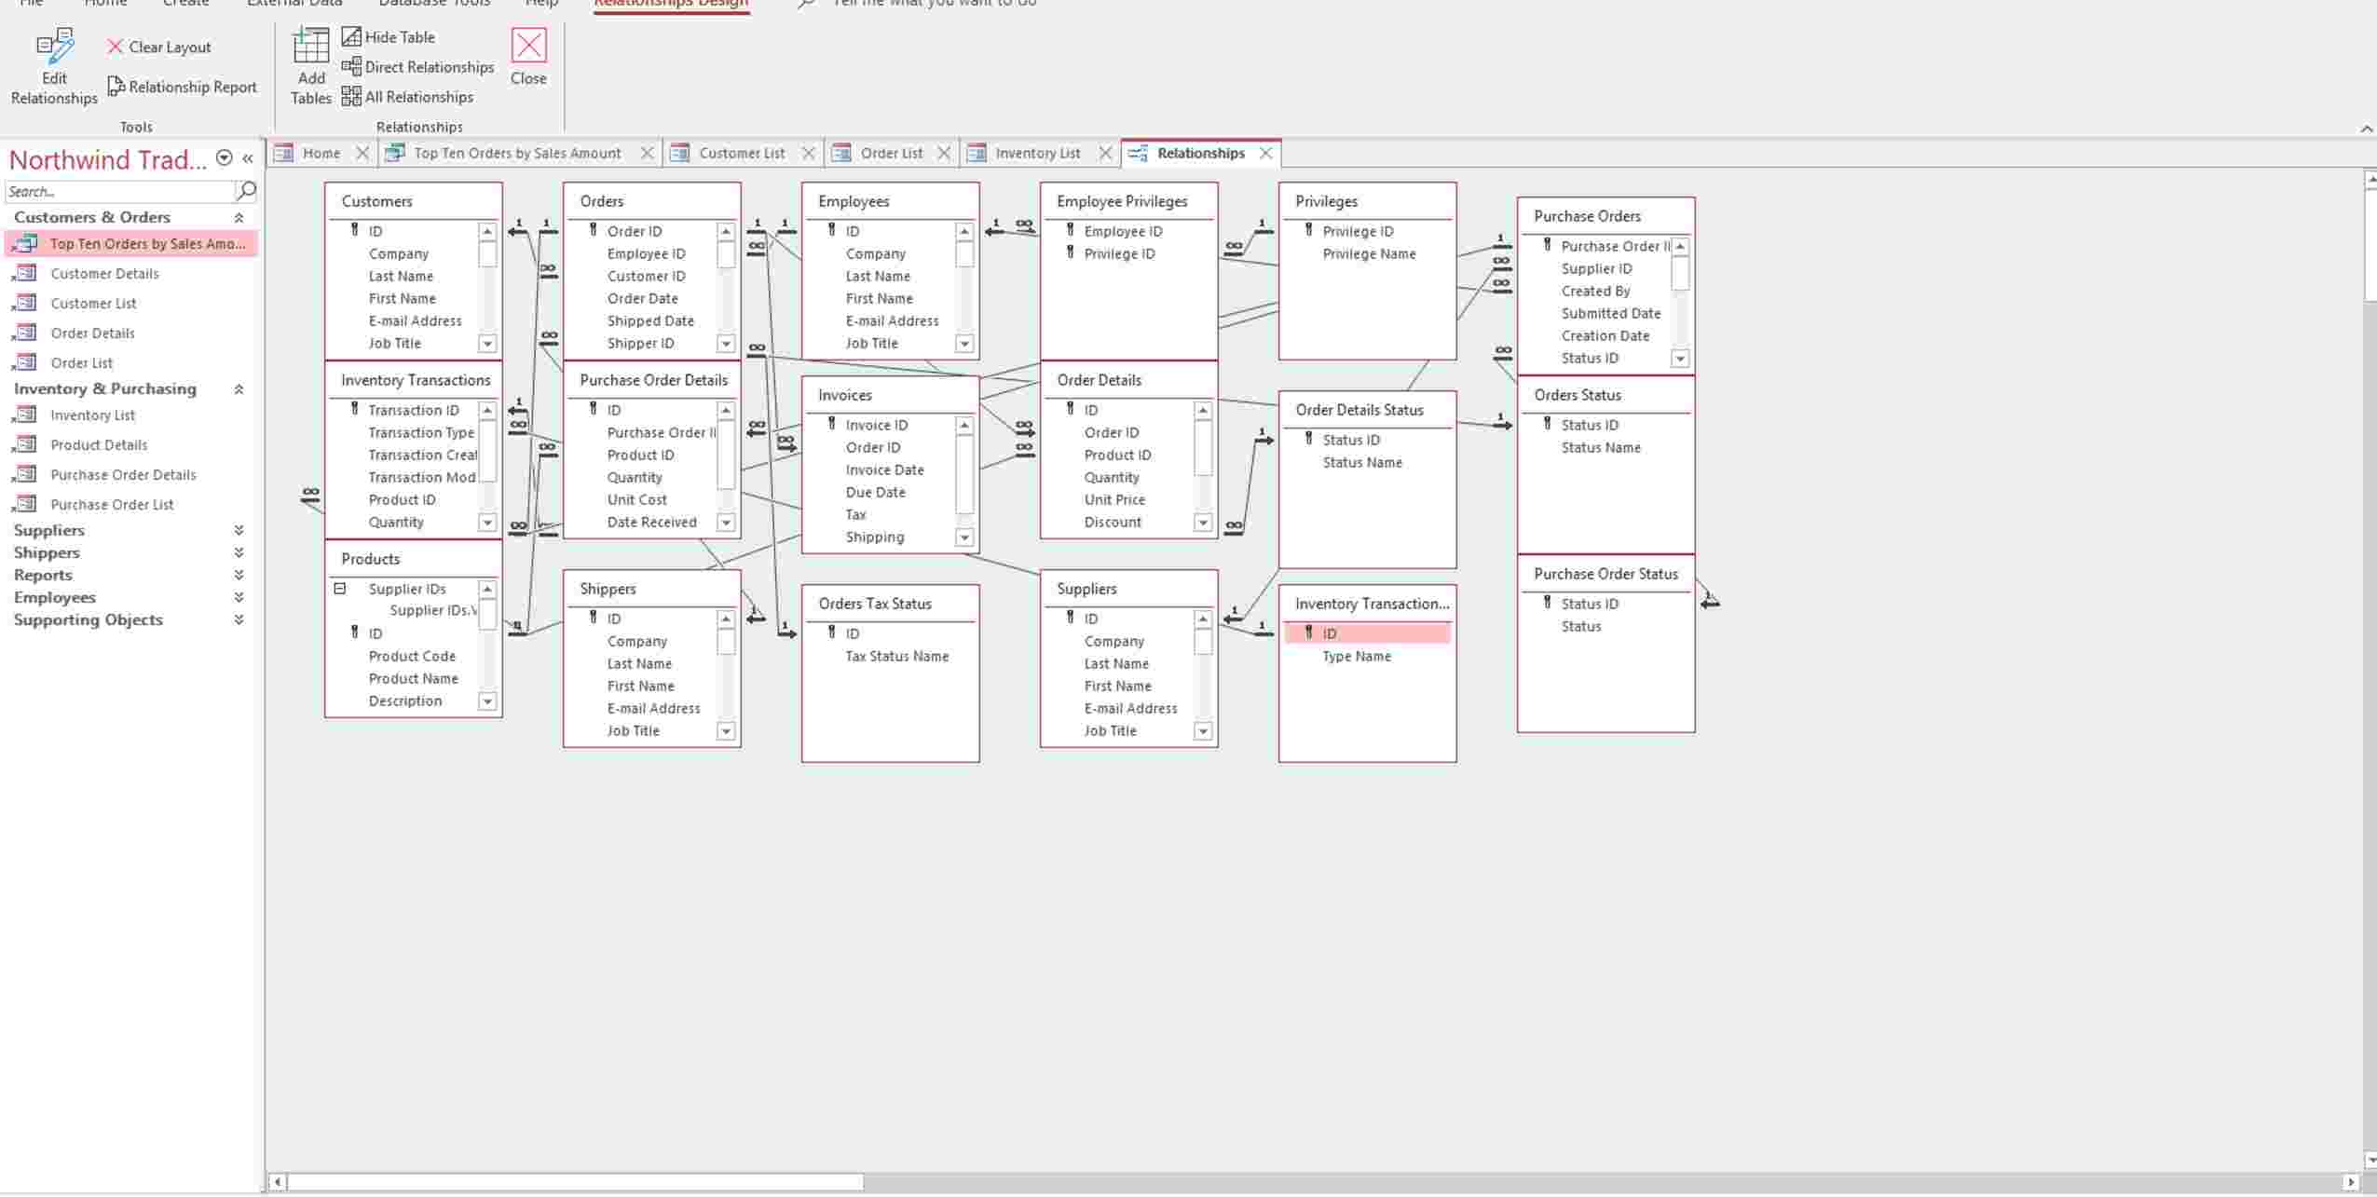Collapse the Supplier IDs field in Products table
This screenshot has width=2377, height=1197.
point(341,588)
